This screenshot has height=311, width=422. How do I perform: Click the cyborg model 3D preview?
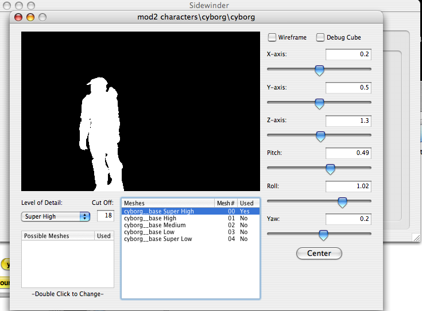click(141, 111)
